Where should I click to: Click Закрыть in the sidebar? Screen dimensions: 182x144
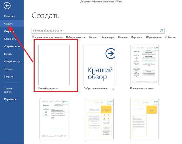coord(9,77)
